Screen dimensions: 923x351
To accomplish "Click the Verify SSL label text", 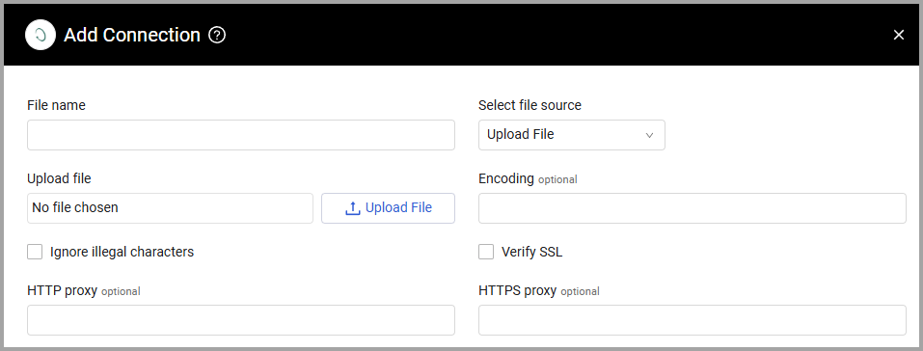I will click(532, 252).
